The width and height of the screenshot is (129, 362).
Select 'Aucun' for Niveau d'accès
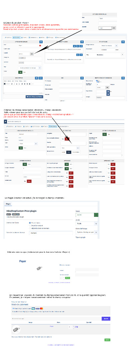[63, 152]
